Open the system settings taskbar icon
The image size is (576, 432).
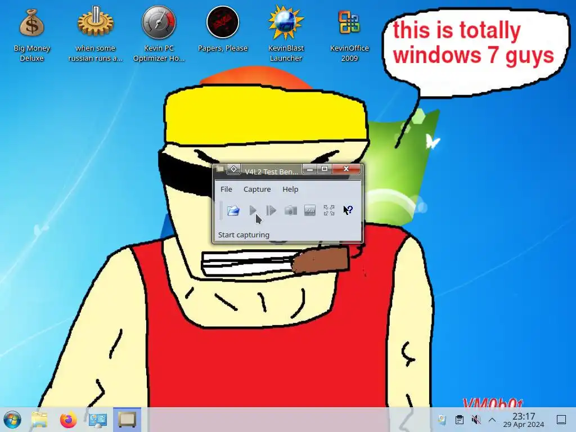tap(98, 420)
